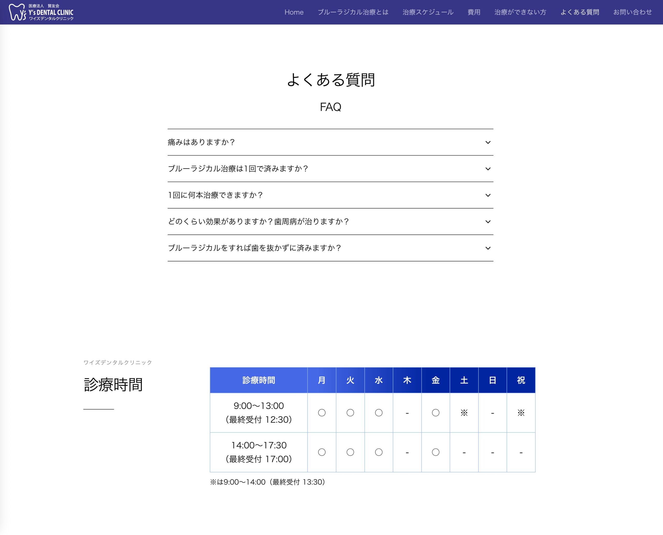
Task: Click the 金 column header
Action: [436, 380]
